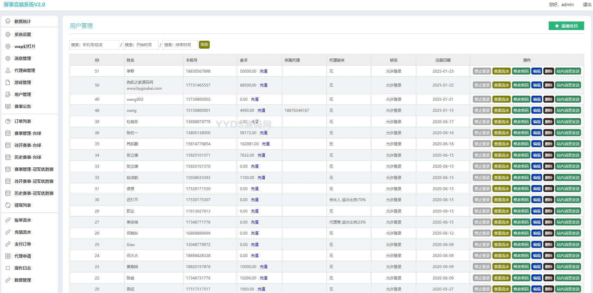Click 退出 to log out
The height and width of the screenshot is (293, 593).
click(587, 4)
